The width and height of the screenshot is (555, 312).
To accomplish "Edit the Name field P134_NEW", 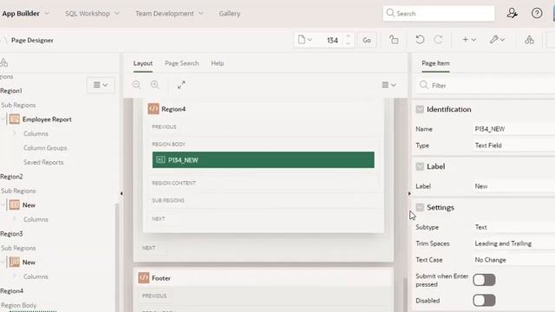I will (514, 129).
